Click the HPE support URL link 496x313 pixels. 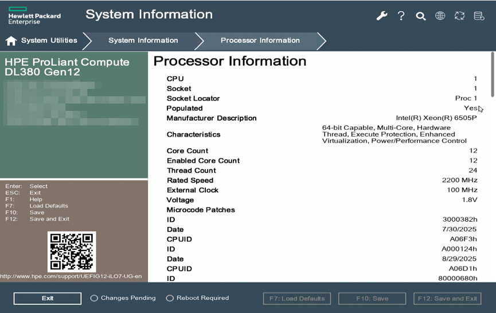click(71, 277)
